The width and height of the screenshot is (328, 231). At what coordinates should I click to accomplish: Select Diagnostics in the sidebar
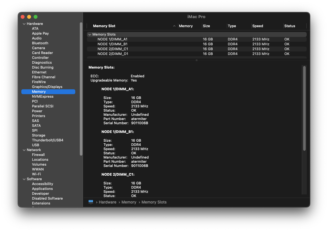click(x=42, y=62)
